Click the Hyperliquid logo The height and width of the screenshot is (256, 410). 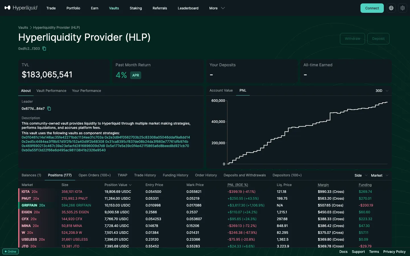[x=21, y=8]
